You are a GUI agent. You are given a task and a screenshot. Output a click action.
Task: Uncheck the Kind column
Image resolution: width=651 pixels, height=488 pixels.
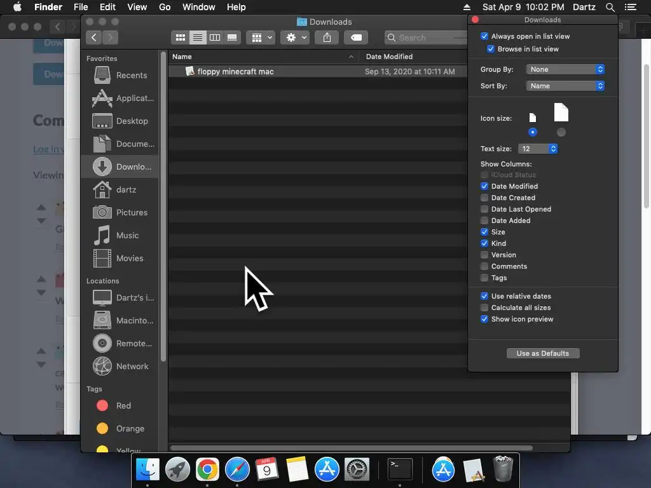tap(484, 243)
